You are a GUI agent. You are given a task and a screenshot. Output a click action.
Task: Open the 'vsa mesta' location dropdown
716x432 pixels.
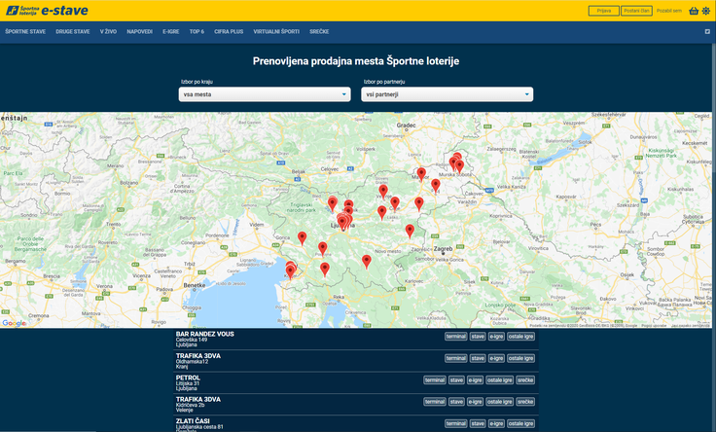click(x=265, y=94)
